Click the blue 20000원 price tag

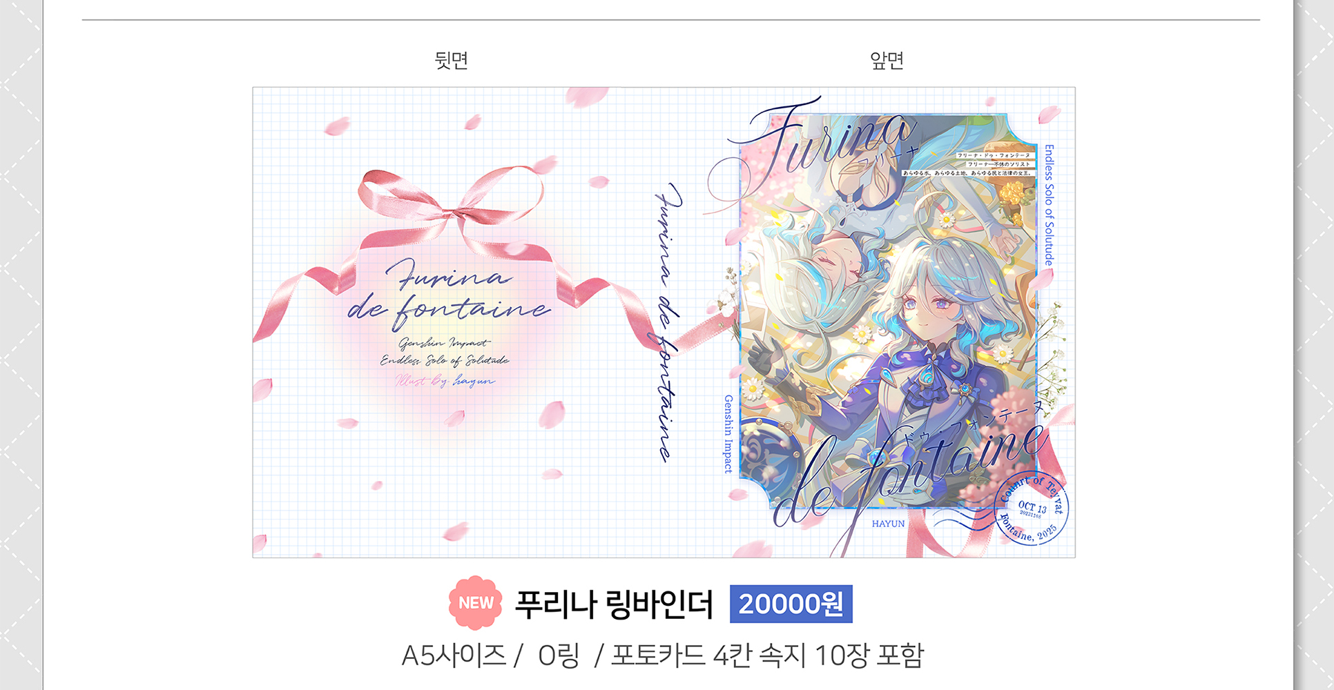[791, 604]
